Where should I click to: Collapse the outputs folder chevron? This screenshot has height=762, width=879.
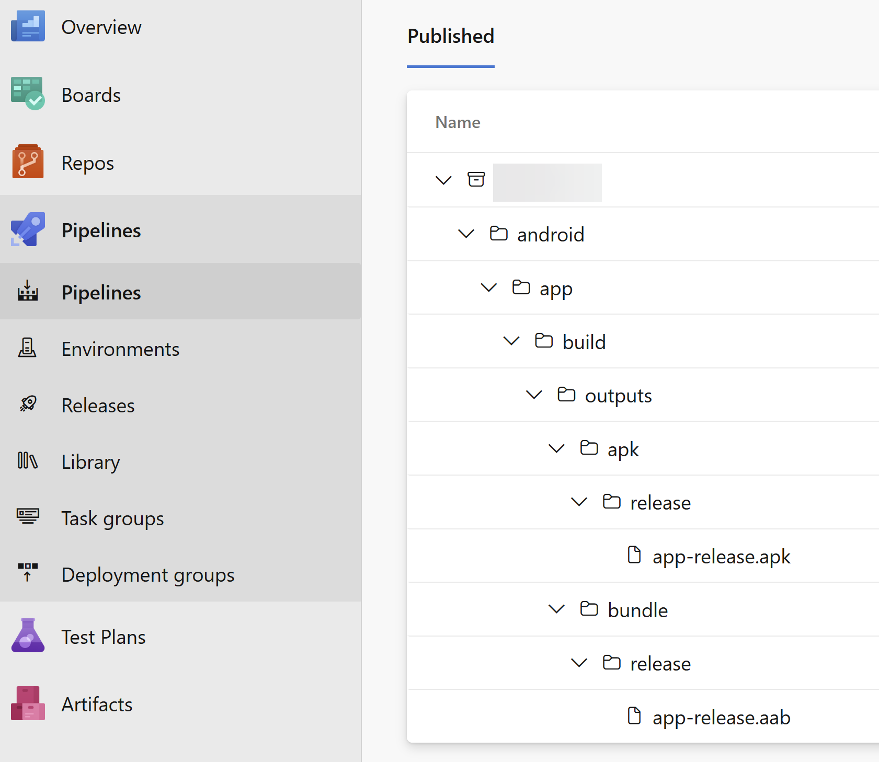pyautogui.click(x=533, y=395)
